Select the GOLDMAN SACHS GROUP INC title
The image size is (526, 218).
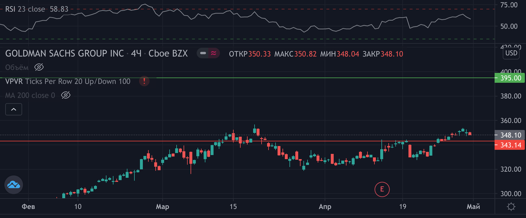click(64, 54)
